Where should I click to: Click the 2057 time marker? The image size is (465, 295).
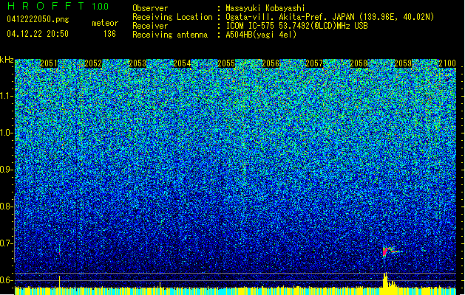point(314,63)
